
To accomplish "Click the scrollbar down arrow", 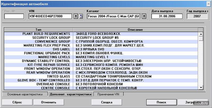I will [x=201, y=88].
